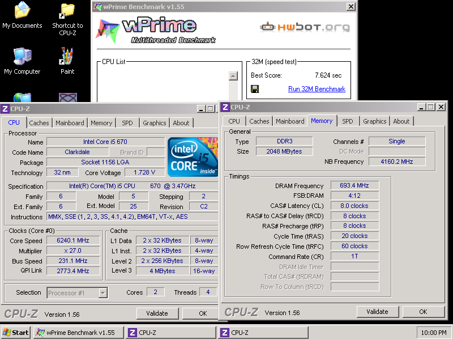Click the CPU List scroll up arrow
This screenshot has width=453, height=340.
233,76
